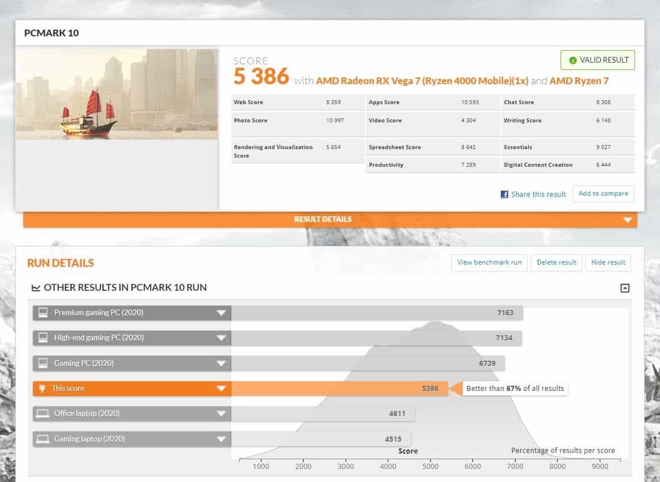
Task: Collapse the Other Results in PCMark 10 Run section
Action: [x=625, y=288]
